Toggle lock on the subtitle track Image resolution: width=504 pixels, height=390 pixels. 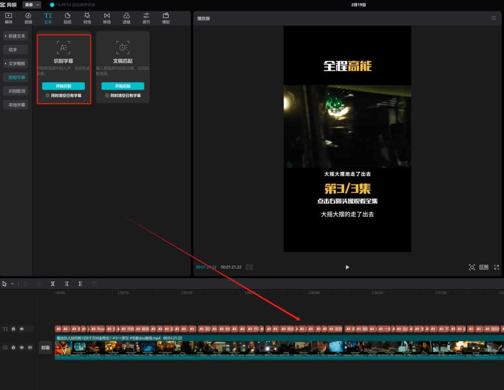[x=13, y=329]
